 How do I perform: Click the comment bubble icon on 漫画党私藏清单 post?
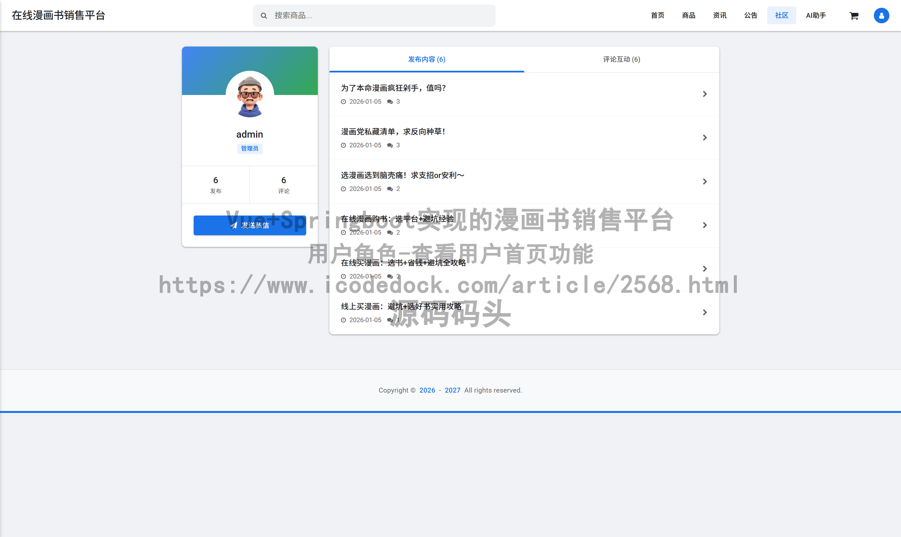click(390, 145)
